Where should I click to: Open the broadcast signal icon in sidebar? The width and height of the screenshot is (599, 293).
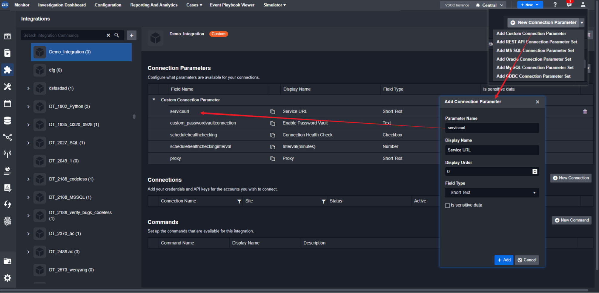[x=7, y=154]
